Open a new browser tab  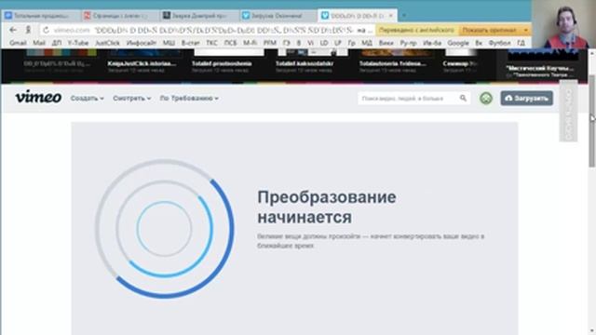[404, 16]
